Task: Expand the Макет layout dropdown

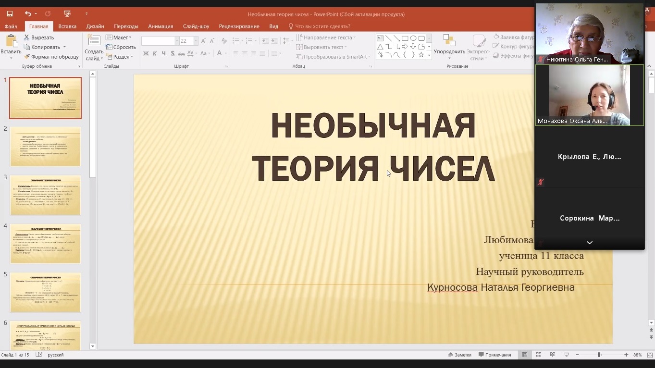Action: pos(118,37)
